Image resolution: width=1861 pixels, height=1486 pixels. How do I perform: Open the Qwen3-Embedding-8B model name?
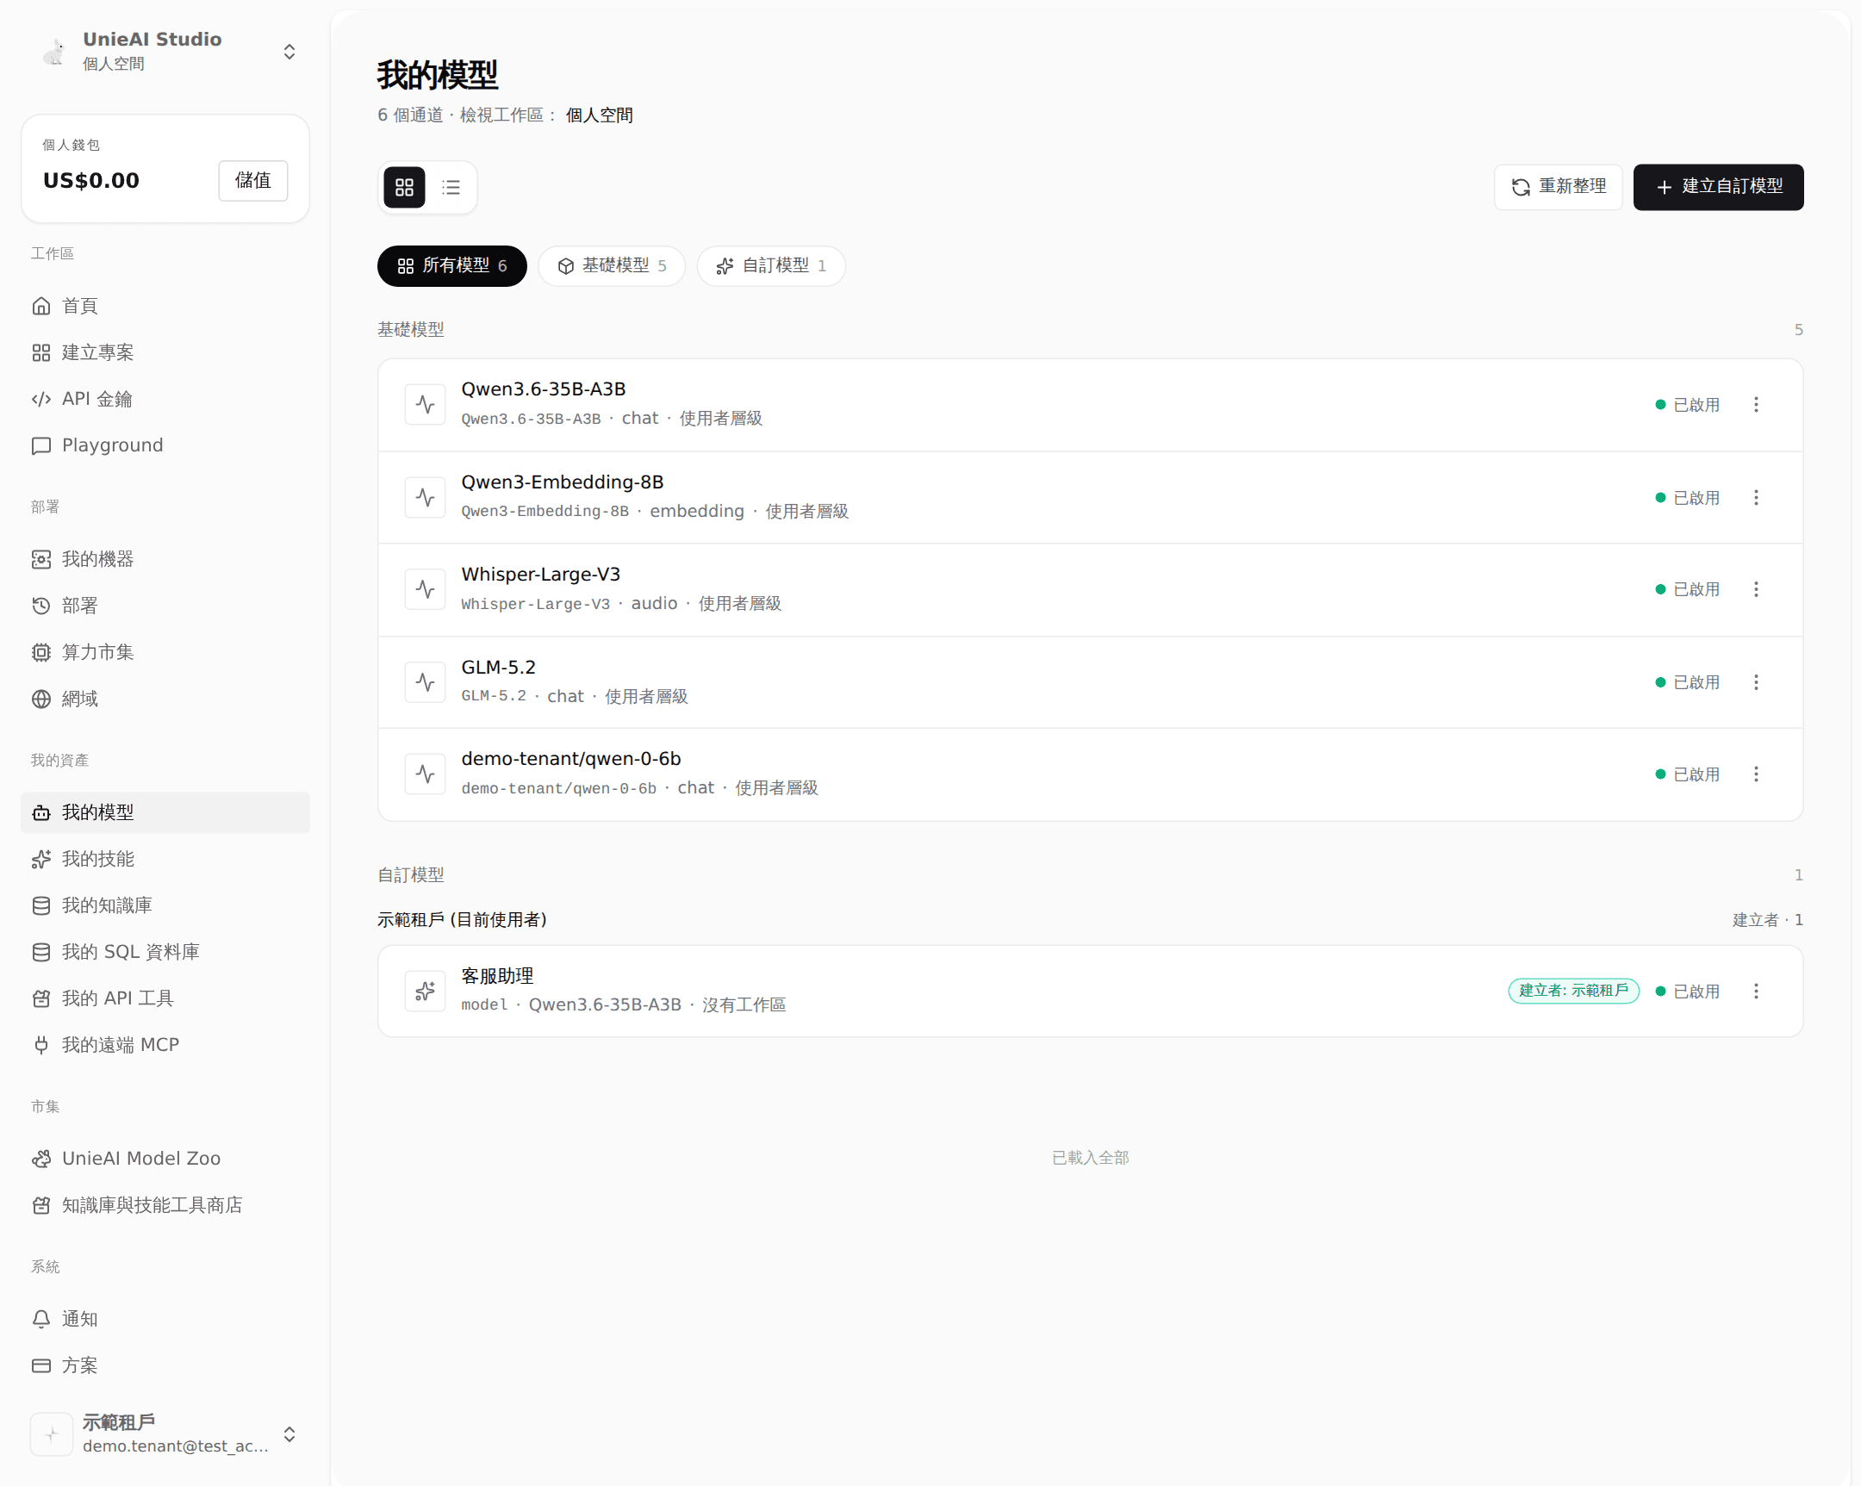pyautogui.click(x=562, y=482)
